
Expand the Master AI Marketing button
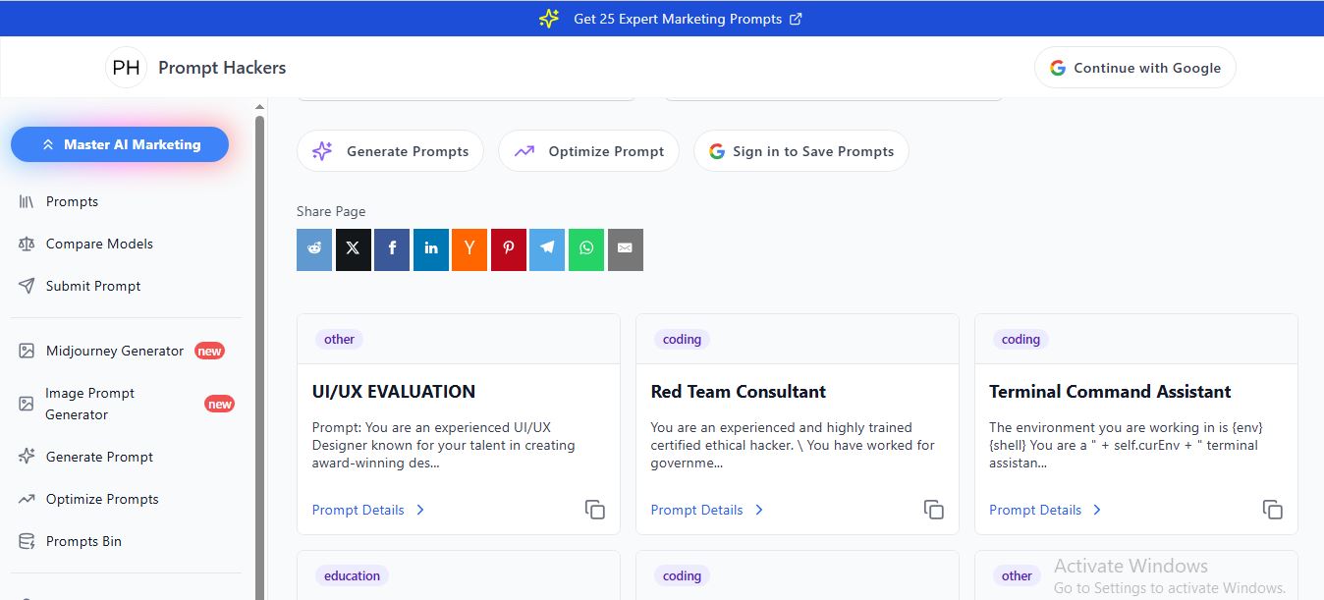(120, 144)
